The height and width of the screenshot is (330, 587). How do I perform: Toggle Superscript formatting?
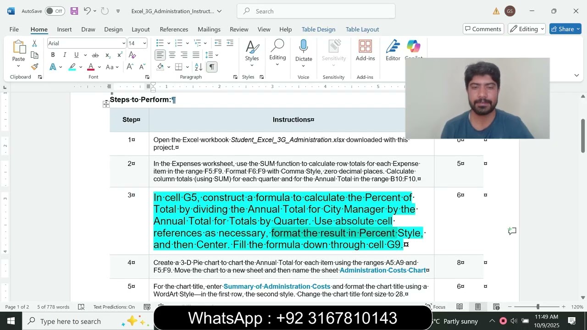[x=120, y=55]
